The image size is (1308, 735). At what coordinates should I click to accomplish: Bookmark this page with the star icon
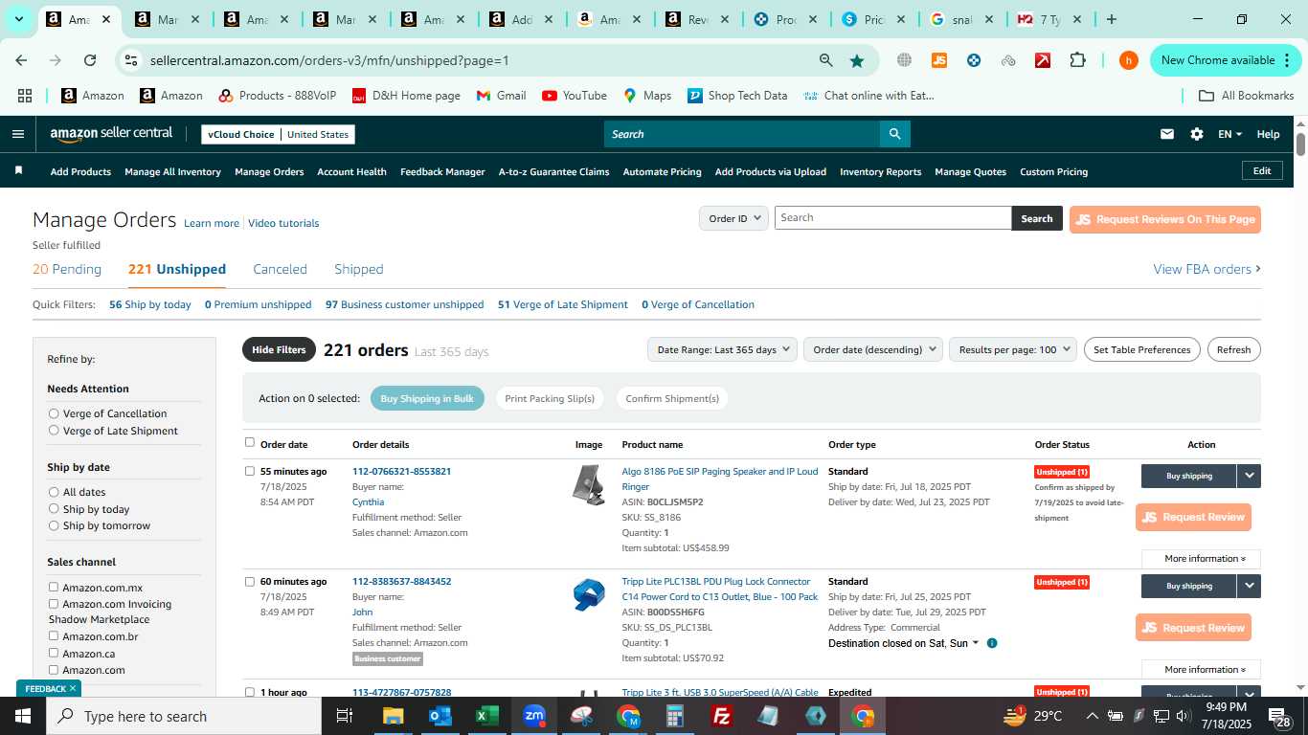tap(857, 60)
